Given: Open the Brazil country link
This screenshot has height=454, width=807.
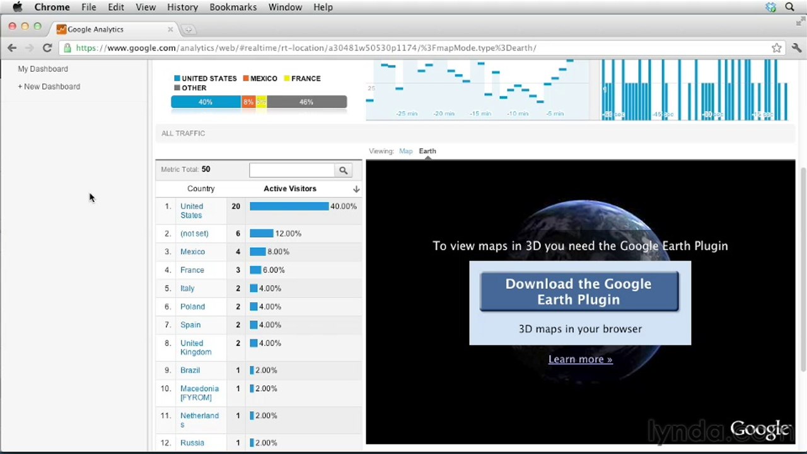Looking at the screenshot, I should pos(190,370).
